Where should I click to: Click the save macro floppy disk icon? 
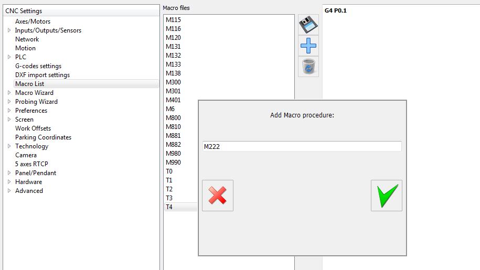308,25
